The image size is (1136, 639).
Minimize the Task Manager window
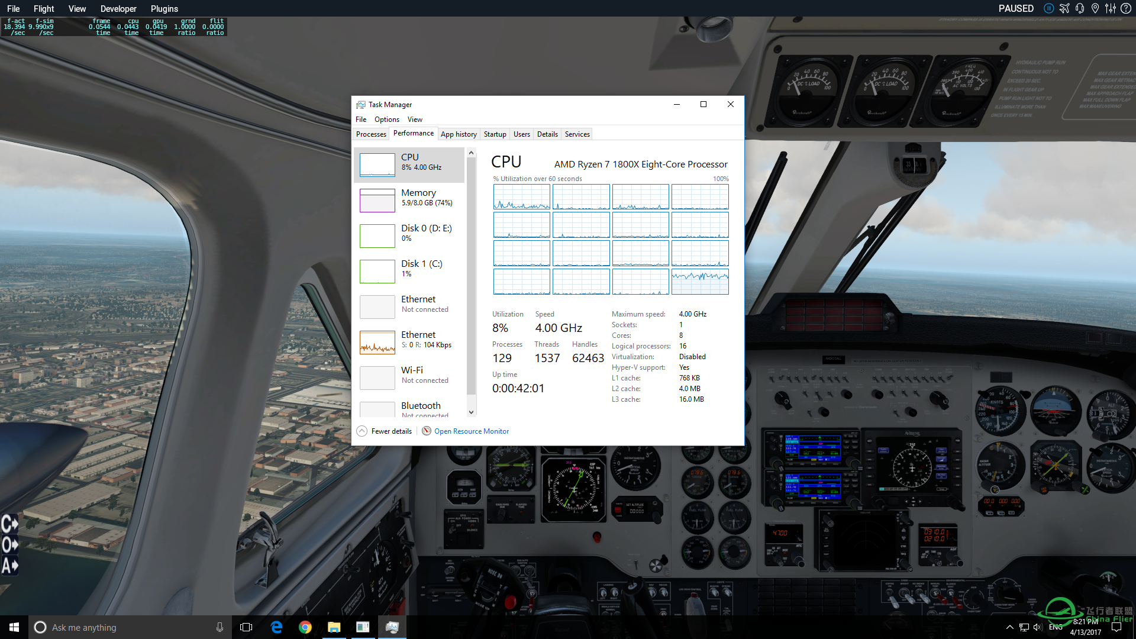[x=677, y=104]
